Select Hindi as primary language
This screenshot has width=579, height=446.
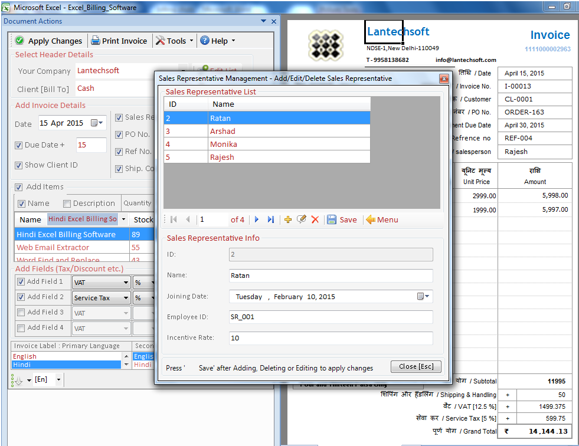[x=67, y=365]
